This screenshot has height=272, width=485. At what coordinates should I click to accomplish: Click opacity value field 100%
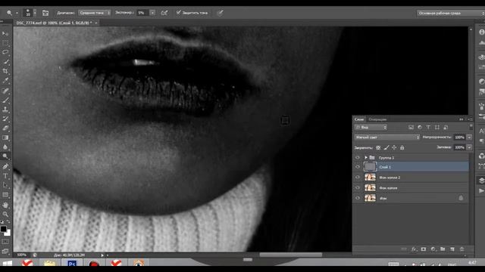460,138
